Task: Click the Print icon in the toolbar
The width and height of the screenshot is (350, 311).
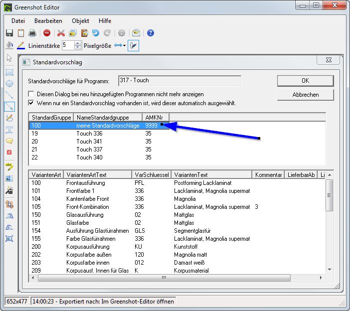Action: point(32,33)
